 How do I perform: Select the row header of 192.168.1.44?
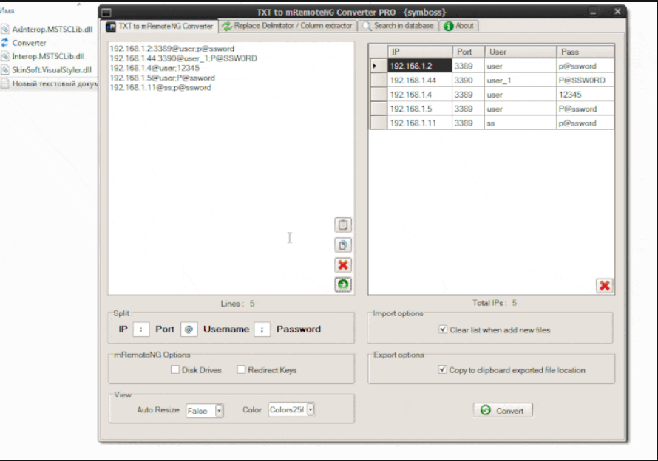(x=379, y=80)
